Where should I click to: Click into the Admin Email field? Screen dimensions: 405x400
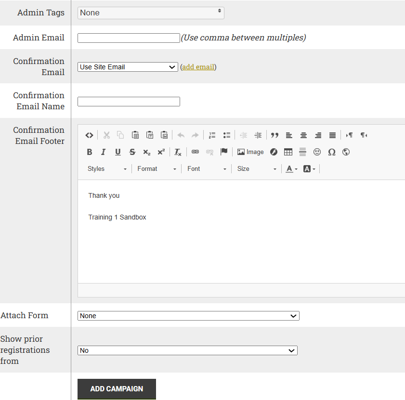pos(129,38)
